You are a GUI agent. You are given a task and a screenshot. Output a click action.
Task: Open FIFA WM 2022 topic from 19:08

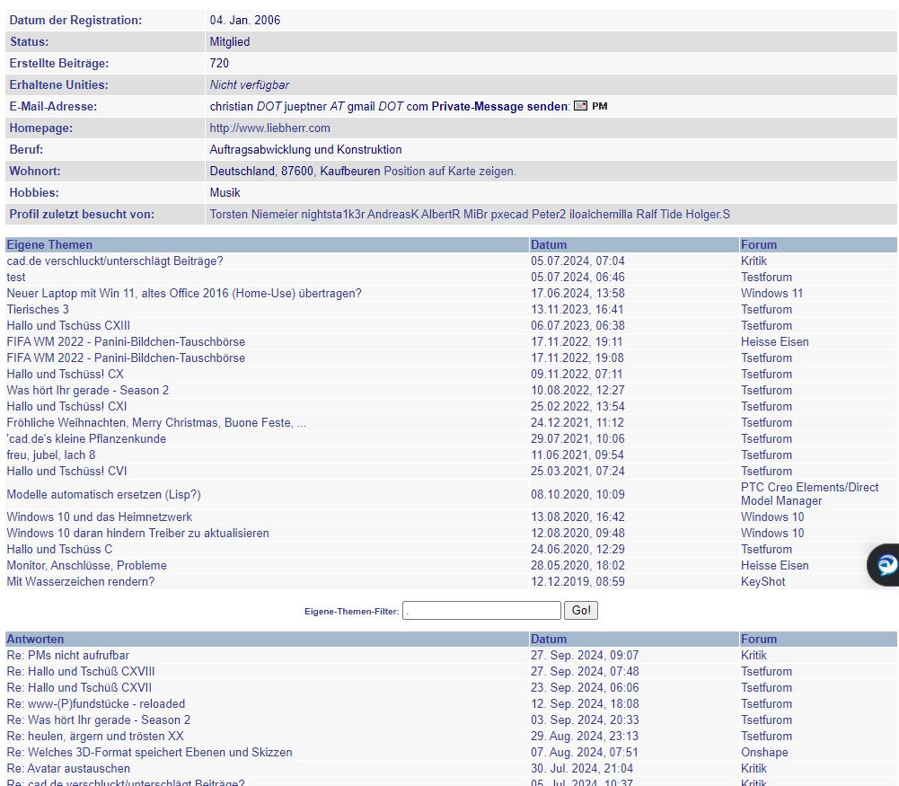coord(126,358)
